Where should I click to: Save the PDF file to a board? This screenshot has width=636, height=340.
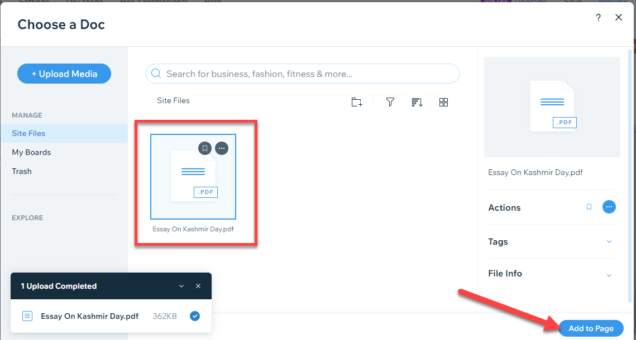click(205, 148)
